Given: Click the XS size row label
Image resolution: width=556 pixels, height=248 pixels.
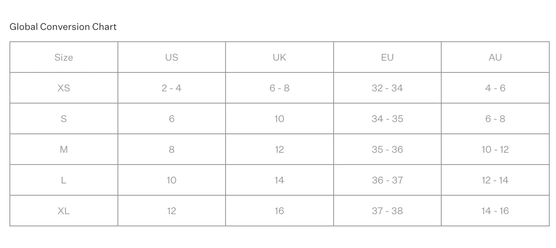Looking at the screenshot, I should tap(64, 88).
